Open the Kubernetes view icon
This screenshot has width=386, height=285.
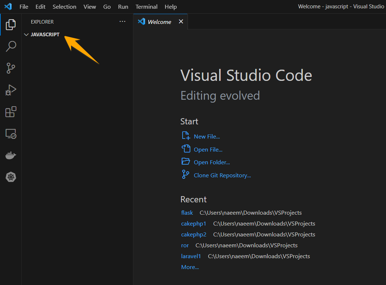[x=11, y=177]
